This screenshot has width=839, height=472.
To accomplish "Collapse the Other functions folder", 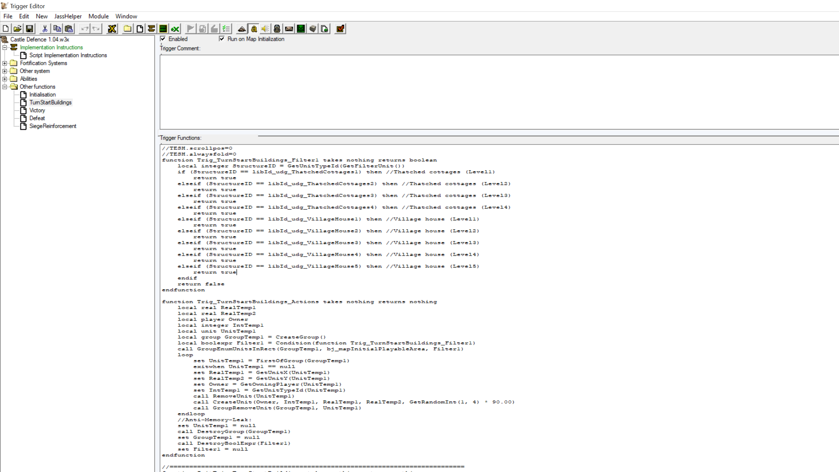I will tap(5, 87).
